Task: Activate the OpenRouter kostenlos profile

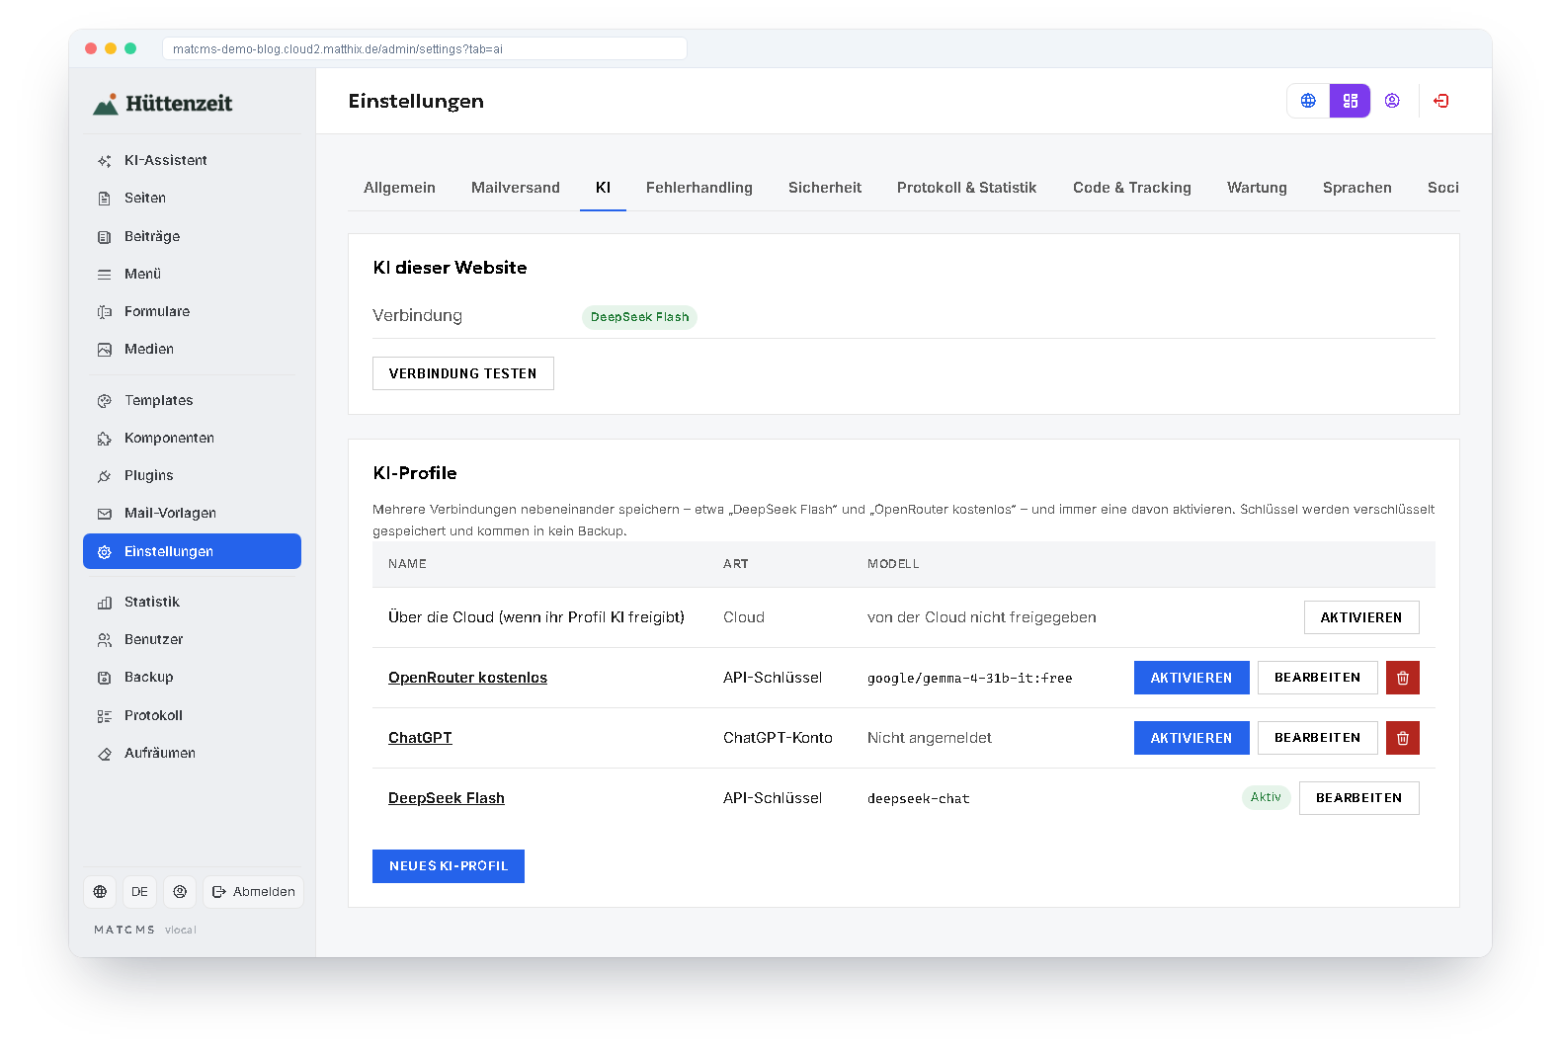Action: coord(1191,678)
